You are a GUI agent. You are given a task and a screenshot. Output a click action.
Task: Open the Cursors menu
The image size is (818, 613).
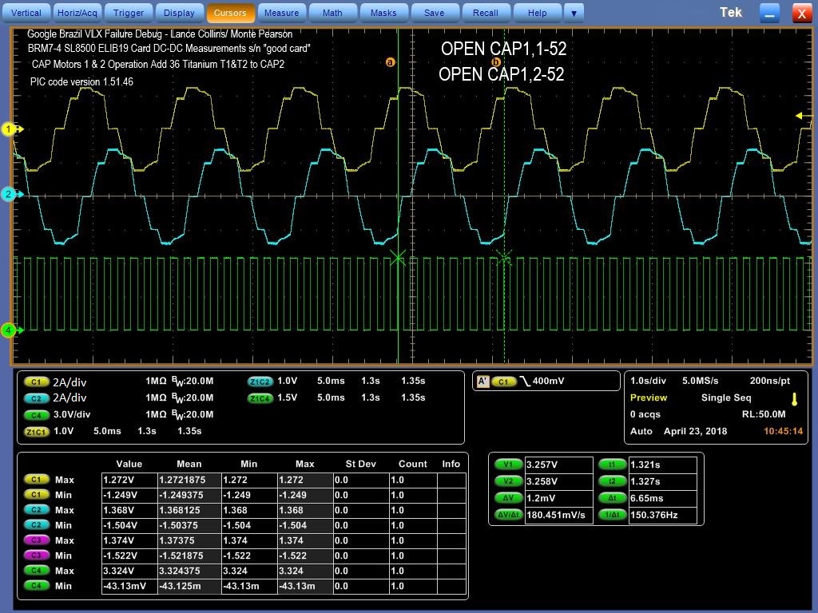tap(231, 13)
